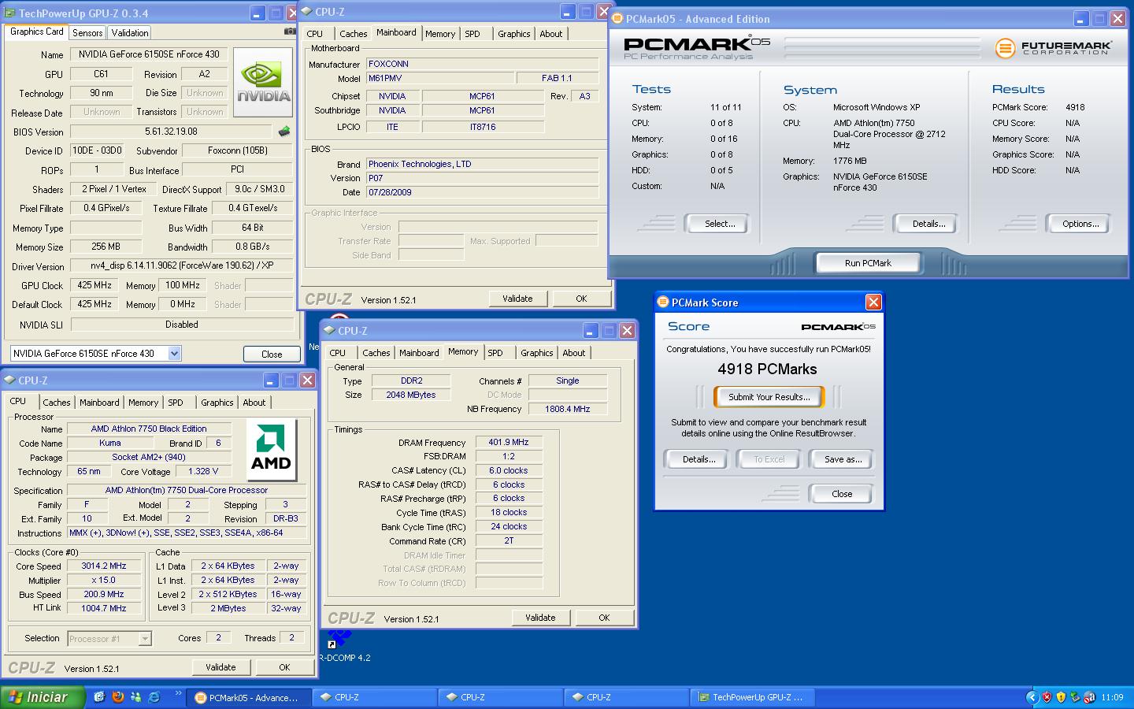Click memory Type value DDR2
1134x709 pixels.
(411, 380)
